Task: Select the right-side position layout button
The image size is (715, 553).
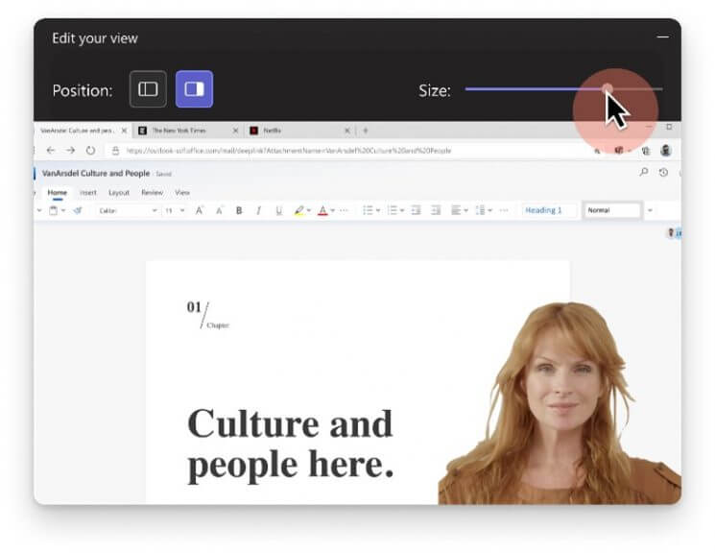Action: 194,89
